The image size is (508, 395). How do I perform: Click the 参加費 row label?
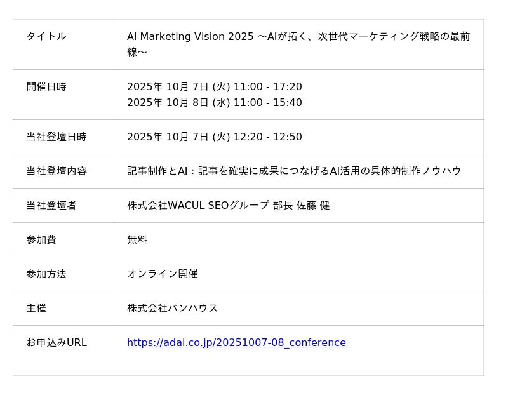point(41,240)
